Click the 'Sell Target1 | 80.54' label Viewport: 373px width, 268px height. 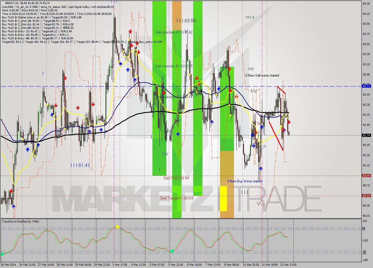(x=176, y=198)
